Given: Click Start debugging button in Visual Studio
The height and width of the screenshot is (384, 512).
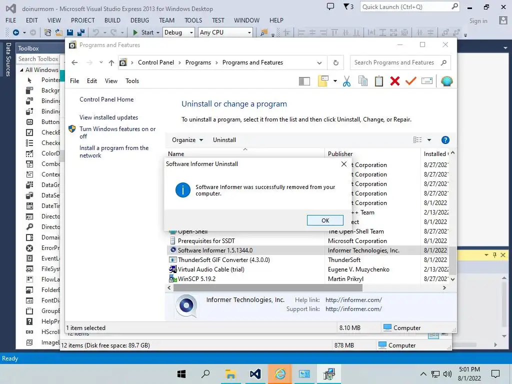Looking at the screenshot, I should pyautogui.click(x=143, y=32).
